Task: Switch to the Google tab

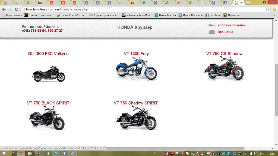Action: (x=213, y=3)
